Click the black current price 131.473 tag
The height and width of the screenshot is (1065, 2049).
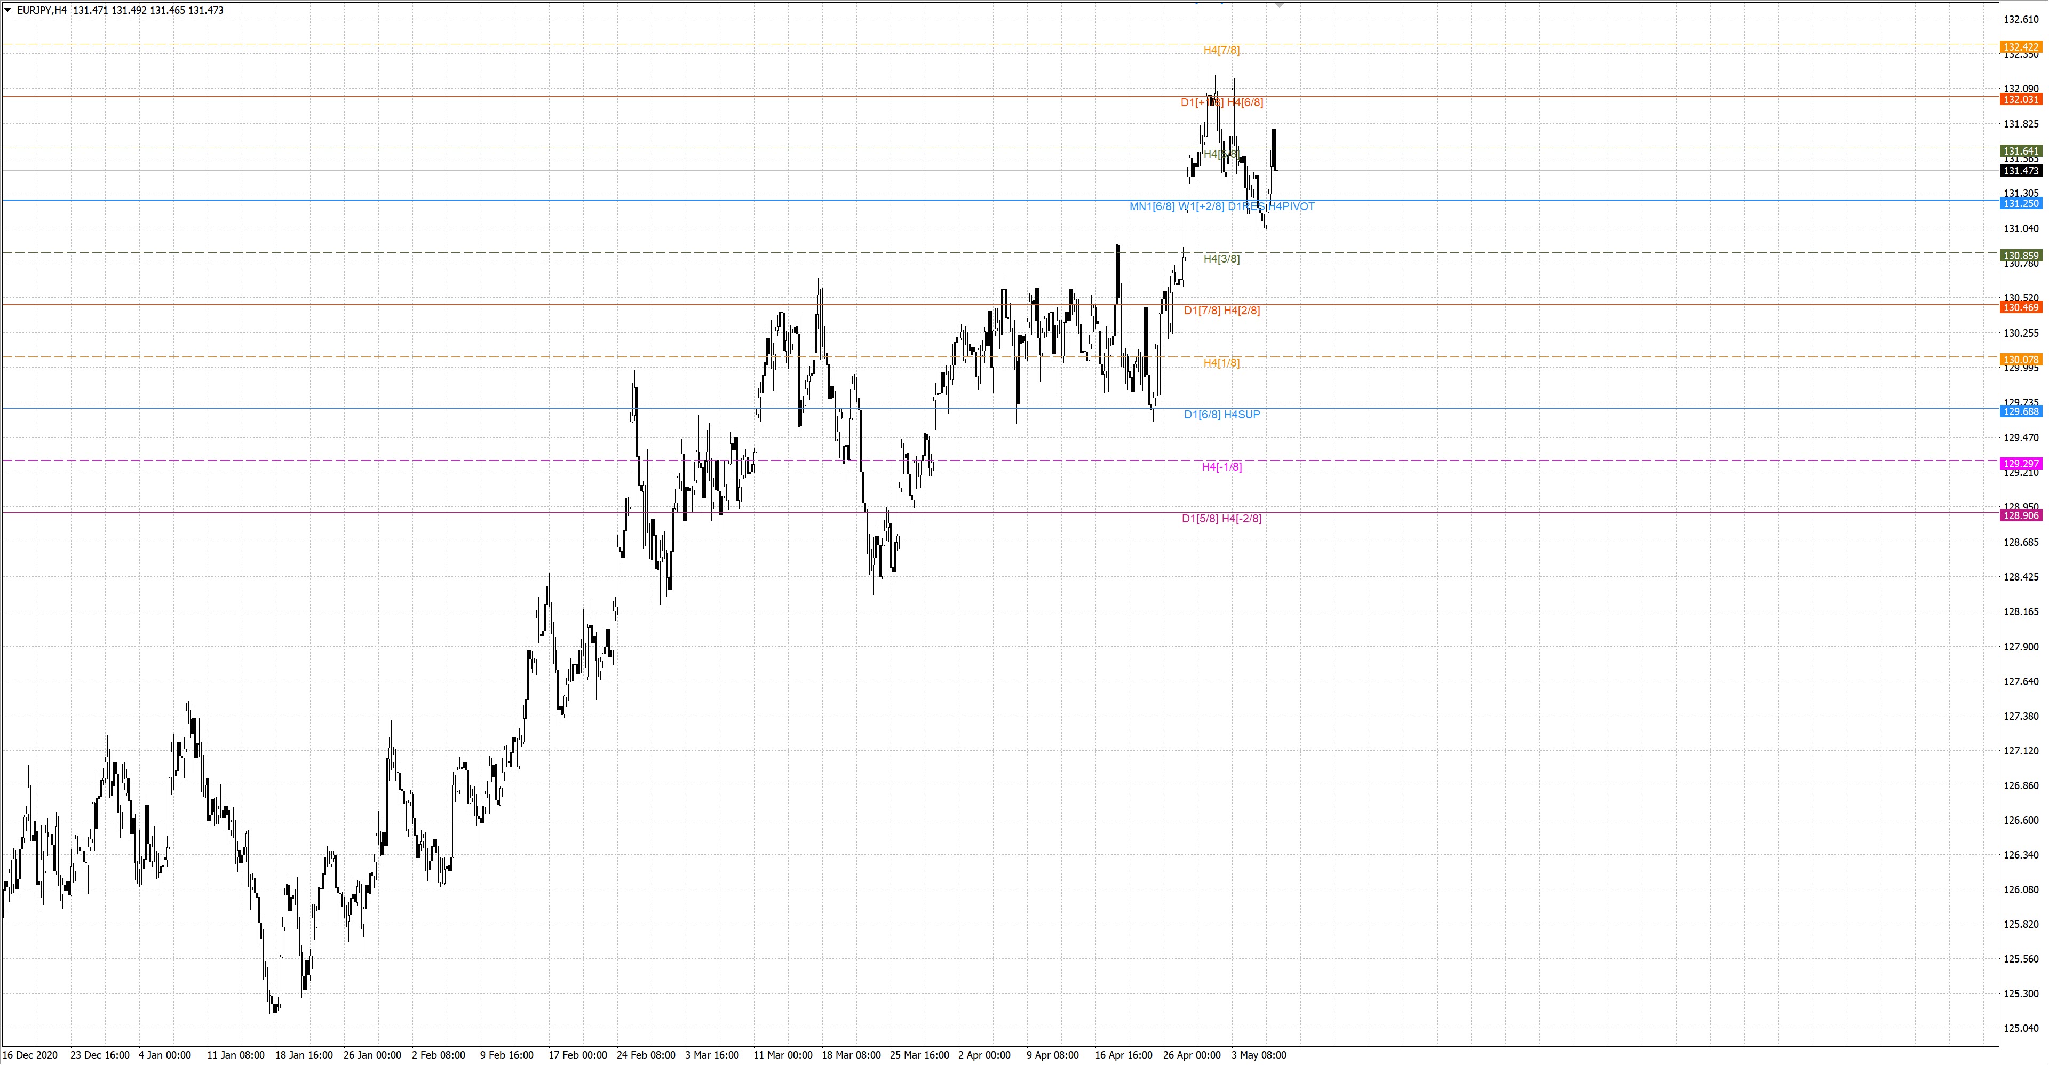(x=2020, y=171)
